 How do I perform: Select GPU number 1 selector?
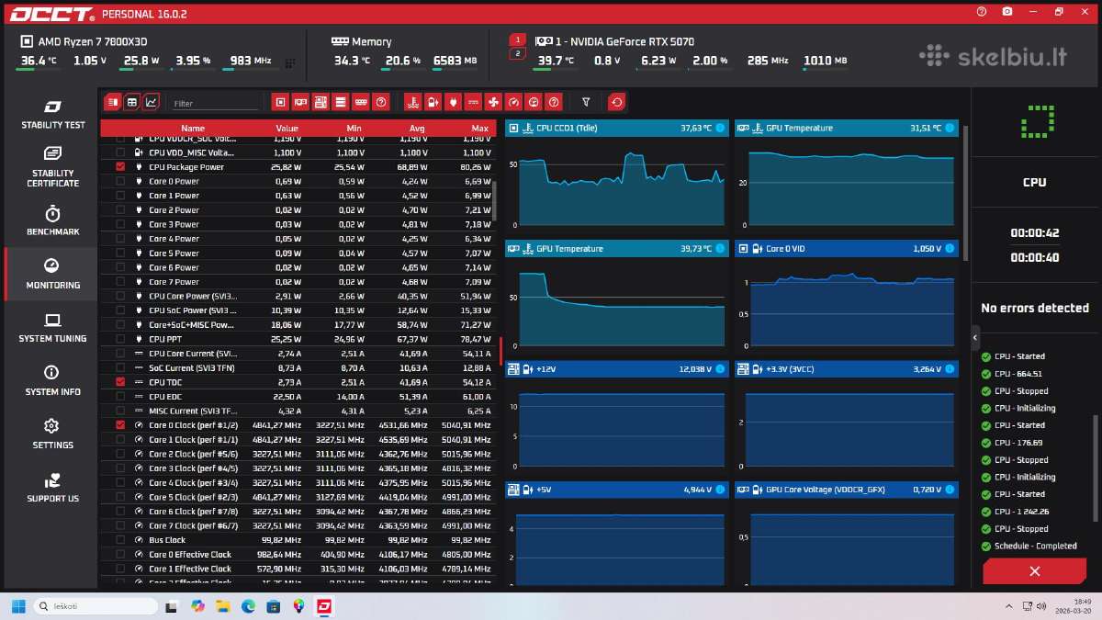pos(517,40)
